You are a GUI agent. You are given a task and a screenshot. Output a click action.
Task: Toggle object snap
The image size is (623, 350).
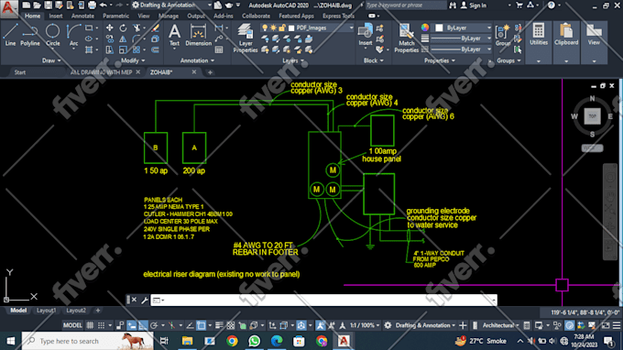(x=201, y=325)
